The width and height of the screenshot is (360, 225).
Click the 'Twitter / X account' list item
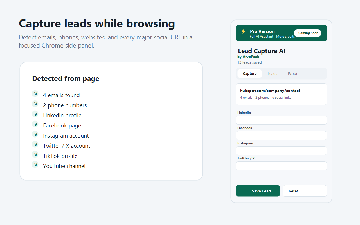point(67,146)
